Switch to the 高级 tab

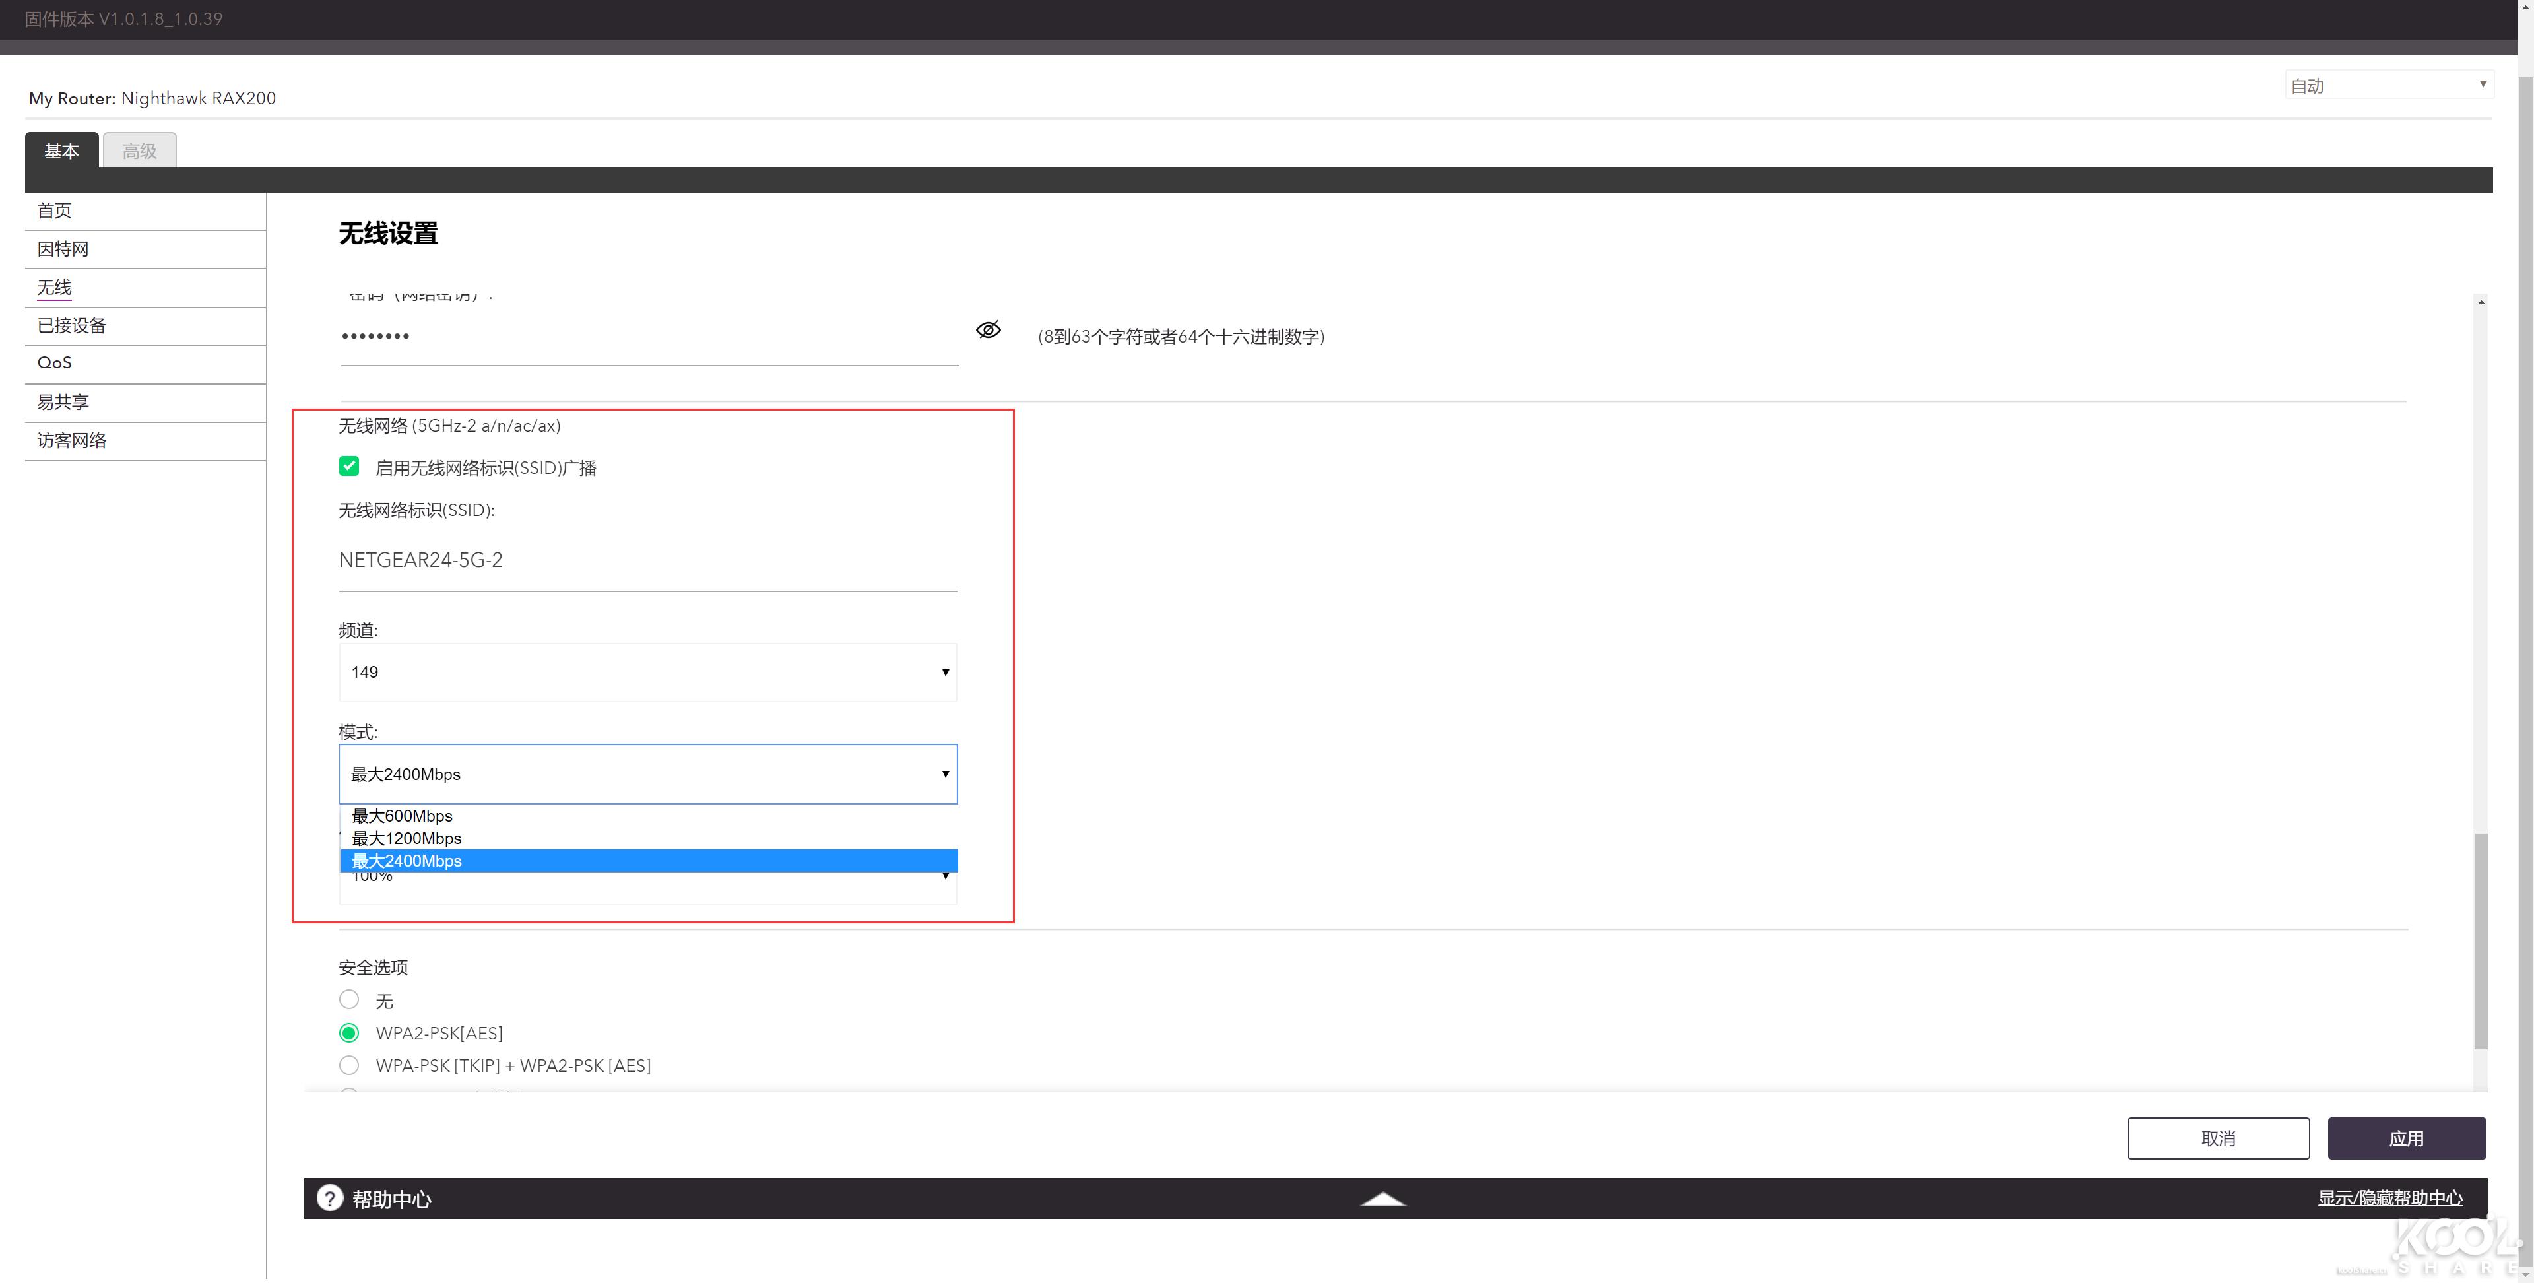140,150
